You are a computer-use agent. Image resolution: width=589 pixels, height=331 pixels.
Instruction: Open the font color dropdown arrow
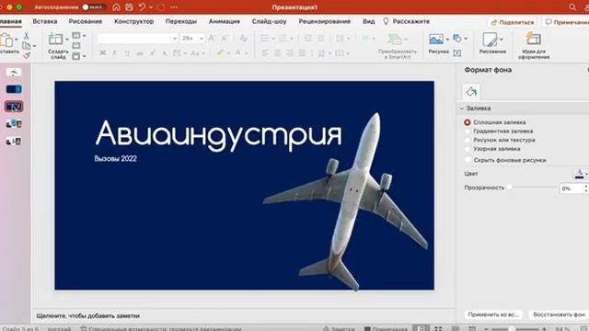click(x=247, y=53)
